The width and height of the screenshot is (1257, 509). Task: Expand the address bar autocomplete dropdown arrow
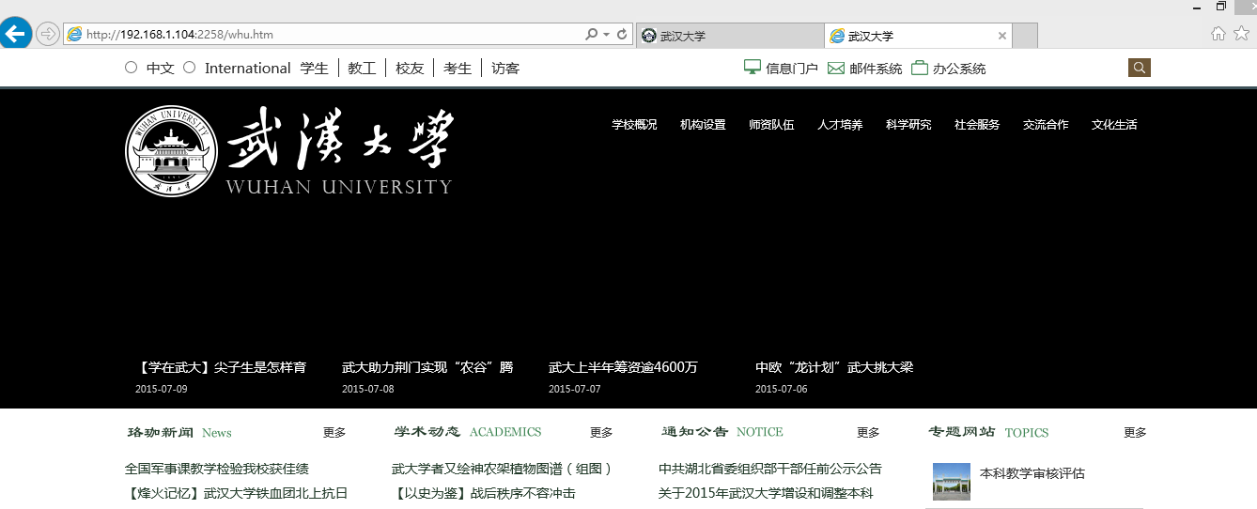coord(607,35)
